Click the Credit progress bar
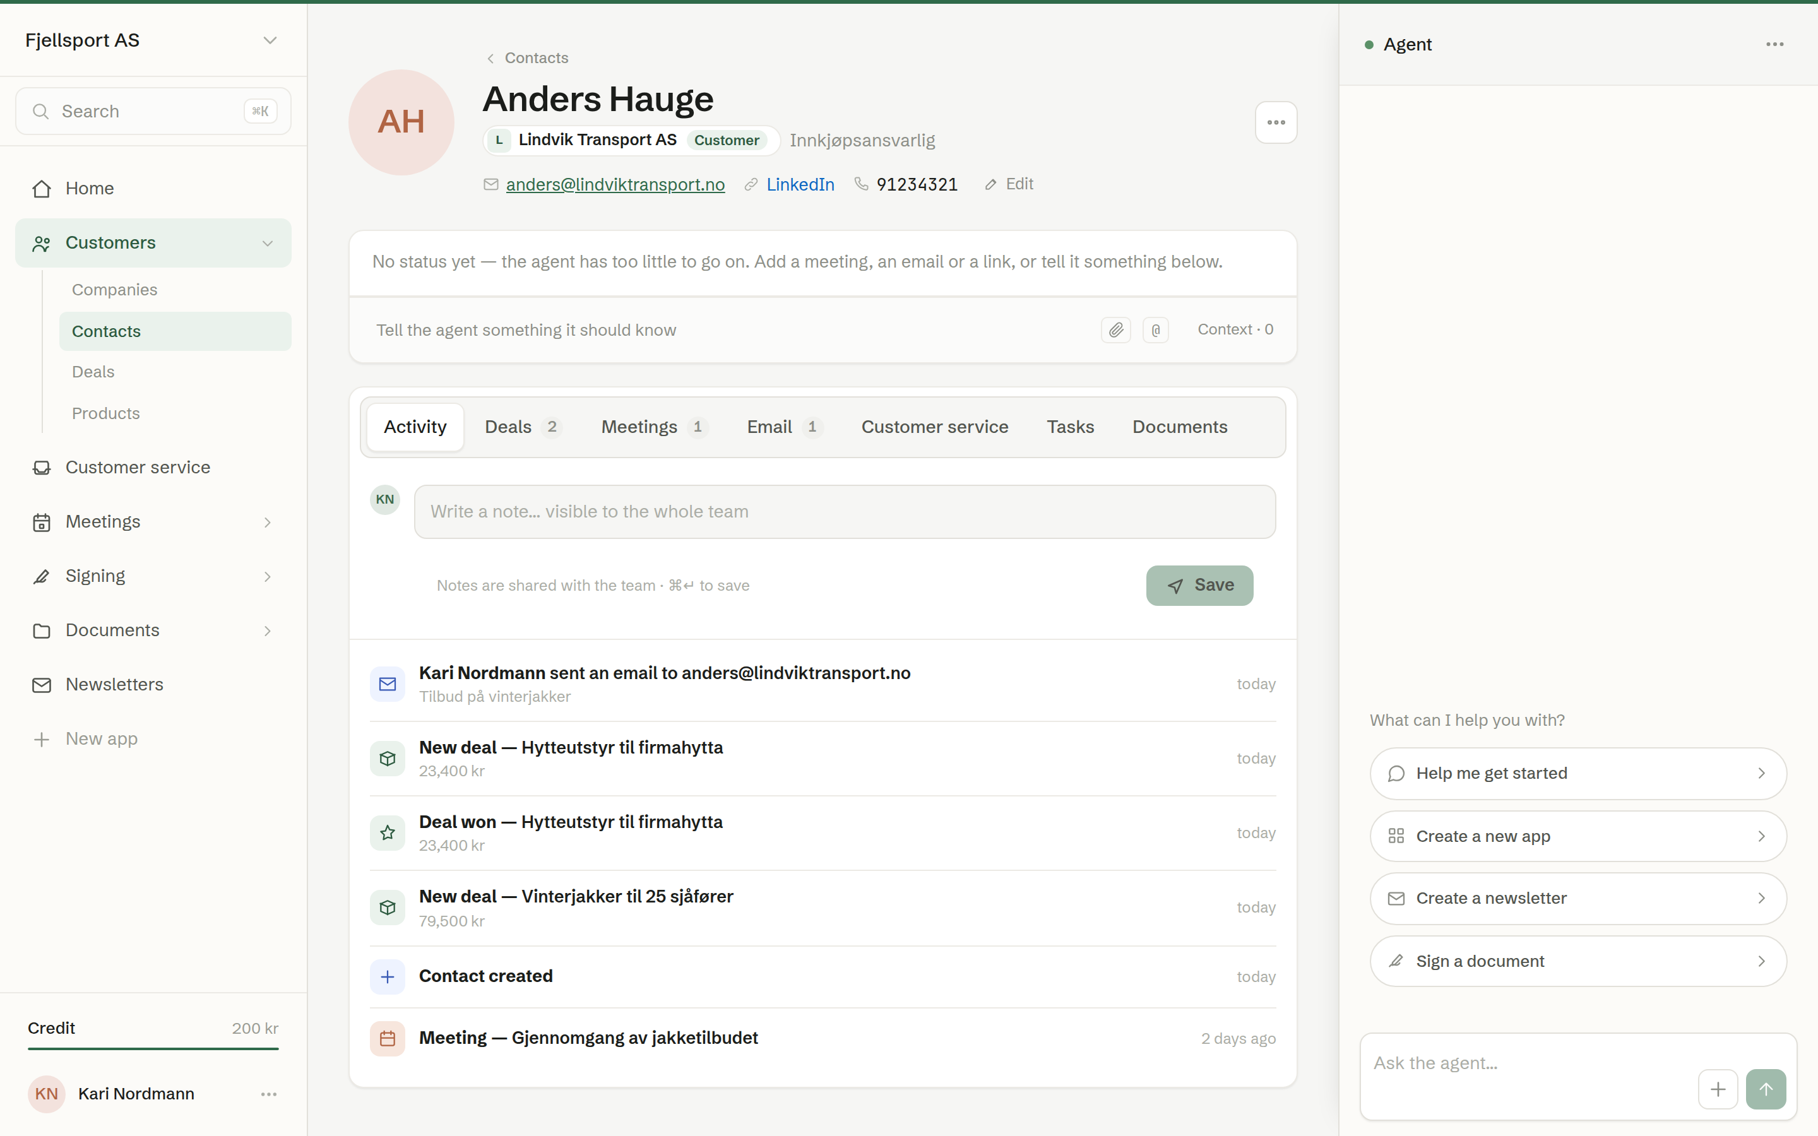 click(153, 1048)
